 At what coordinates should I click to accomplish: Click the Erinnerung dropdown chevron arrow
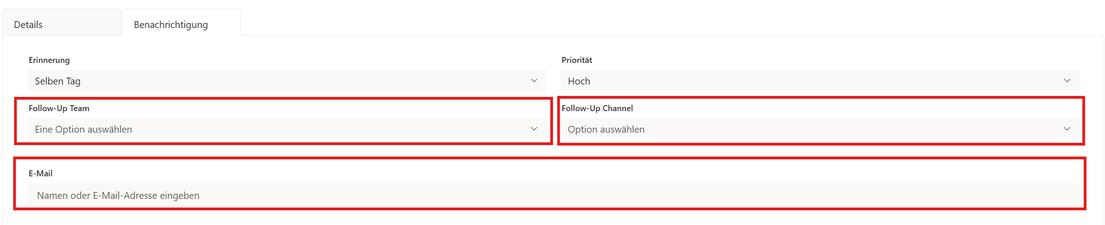(534, 81)
